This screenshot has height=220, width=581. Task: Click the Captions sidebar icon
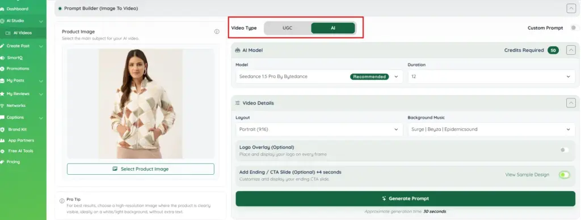click(x=2, y=118)
